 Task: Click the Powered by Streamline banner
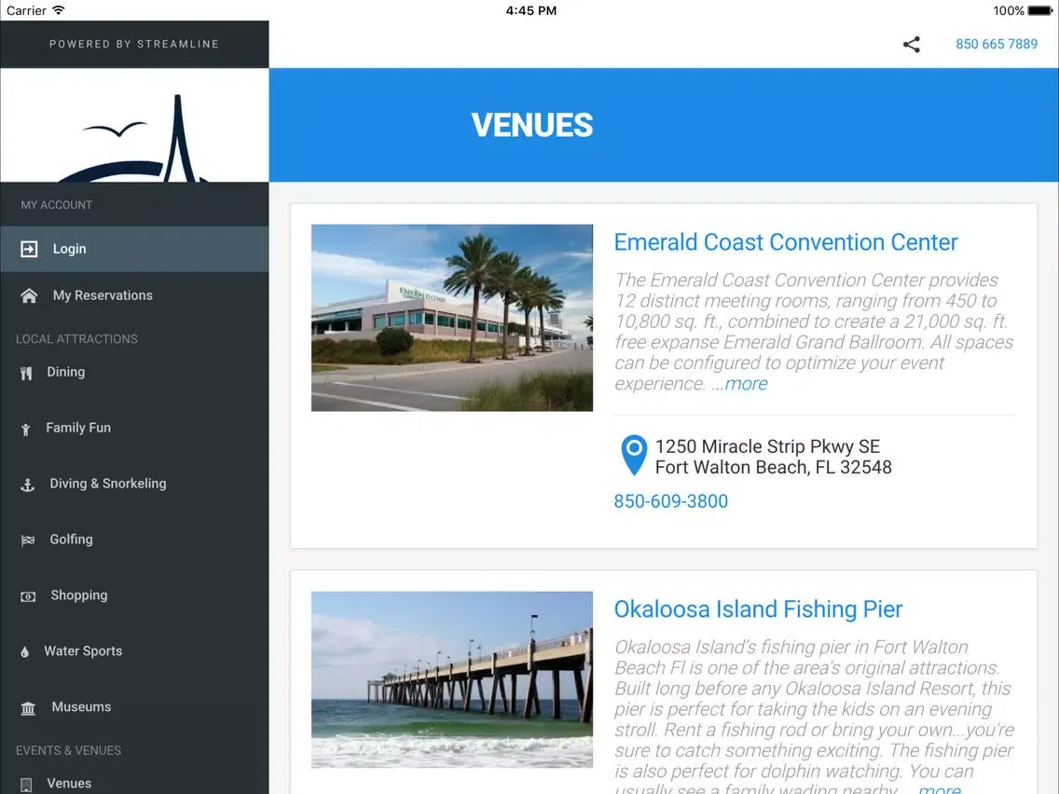click(134, 44)
